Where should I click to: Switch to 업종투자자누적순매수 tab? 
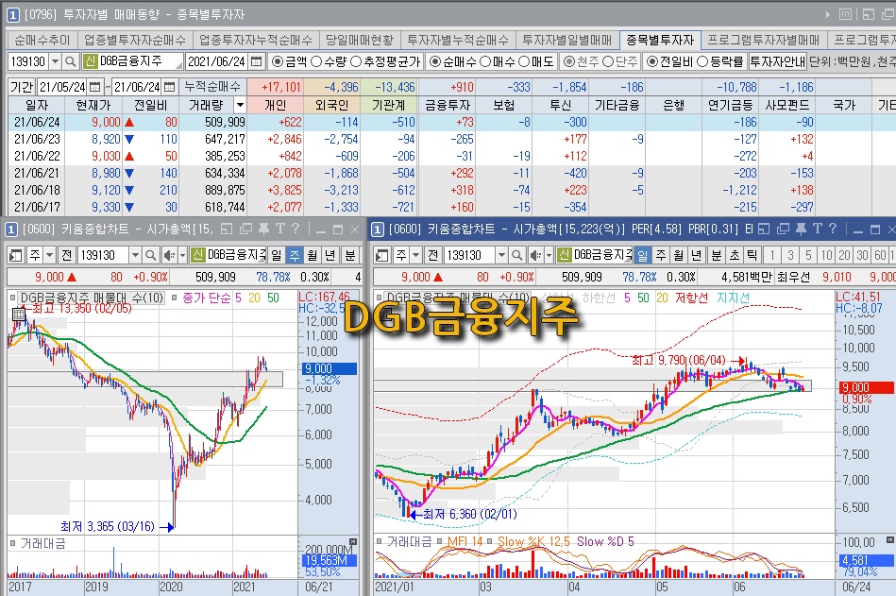[x=256, y=40]
